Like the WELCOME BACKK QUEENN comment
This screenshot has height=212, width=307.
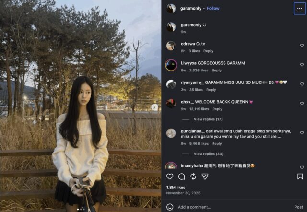(x=302, y=103)
